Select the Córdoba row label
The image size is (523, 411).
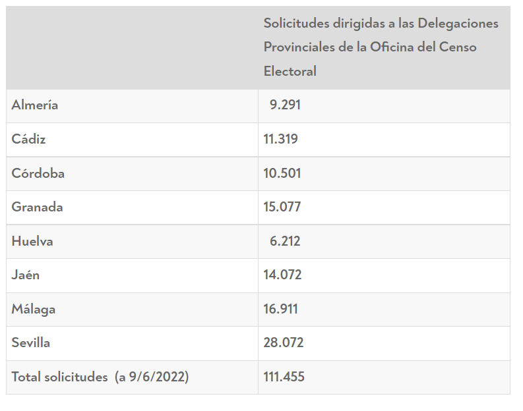(38, 173)
